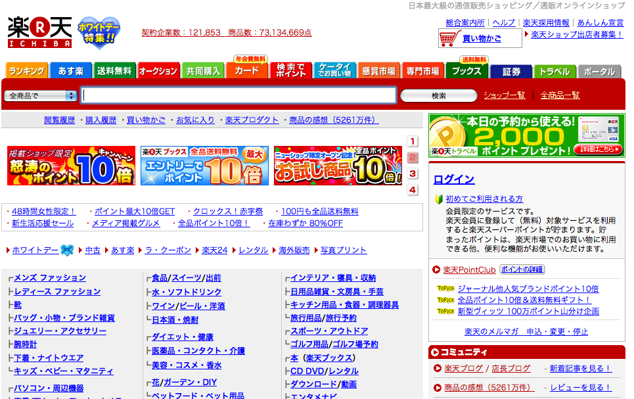The image size is (634, 399).
Task: Open the クロックス！赤字祭 link
Action: pos(227,212)
